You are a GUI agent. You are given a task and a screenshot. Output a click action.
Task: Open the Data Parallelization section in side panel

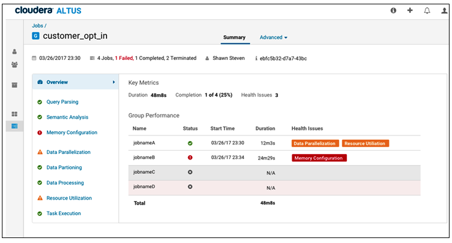[x=68, y=152]
